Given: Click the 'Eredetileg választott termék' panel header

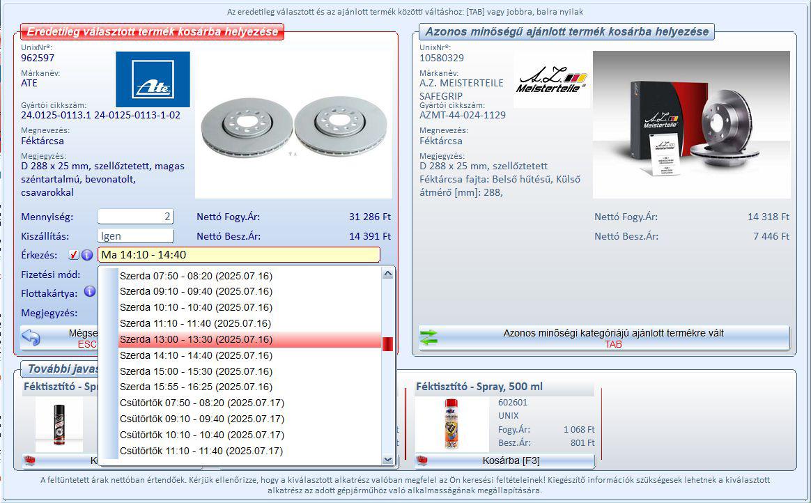Looking at the screenshot, I should point(152,31).
